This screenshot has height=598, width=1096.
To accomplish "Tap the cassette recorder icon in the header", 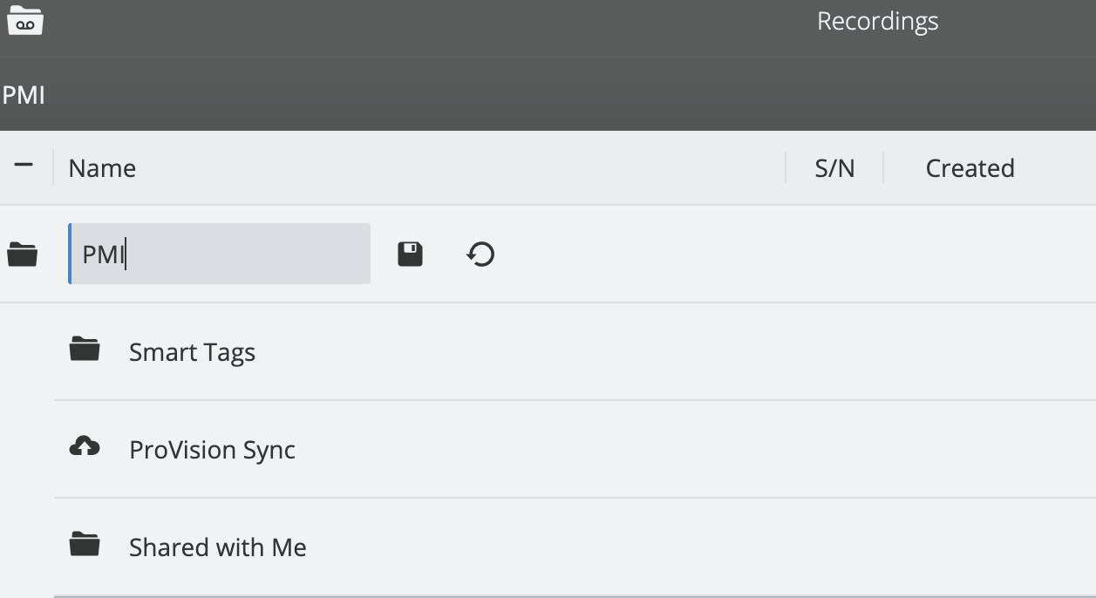I will tap(25, 21).
